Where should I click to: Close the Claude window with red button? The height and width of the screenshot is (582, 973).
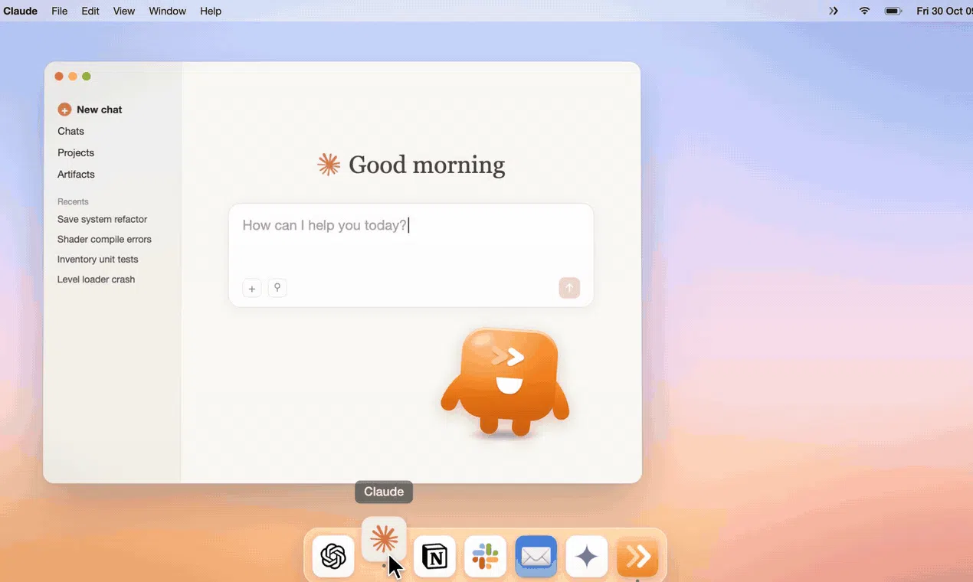point(59,77)
